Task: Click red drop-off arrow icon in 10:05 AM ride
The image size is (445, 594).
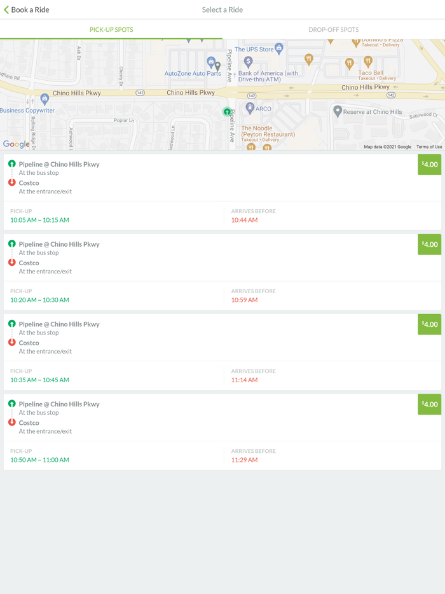Action: 12,183
